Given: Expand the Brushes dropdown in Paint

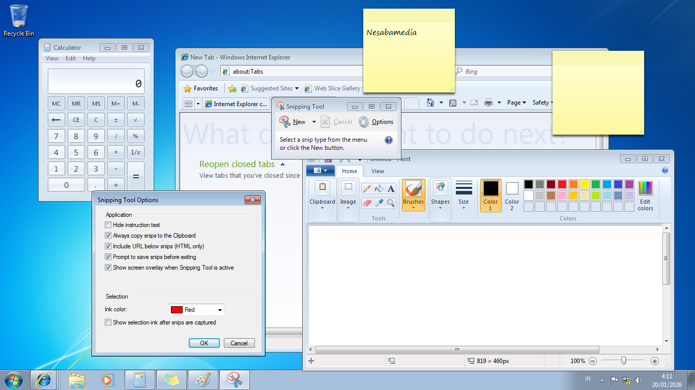Looking at the screenshot, I should point(413,208).
